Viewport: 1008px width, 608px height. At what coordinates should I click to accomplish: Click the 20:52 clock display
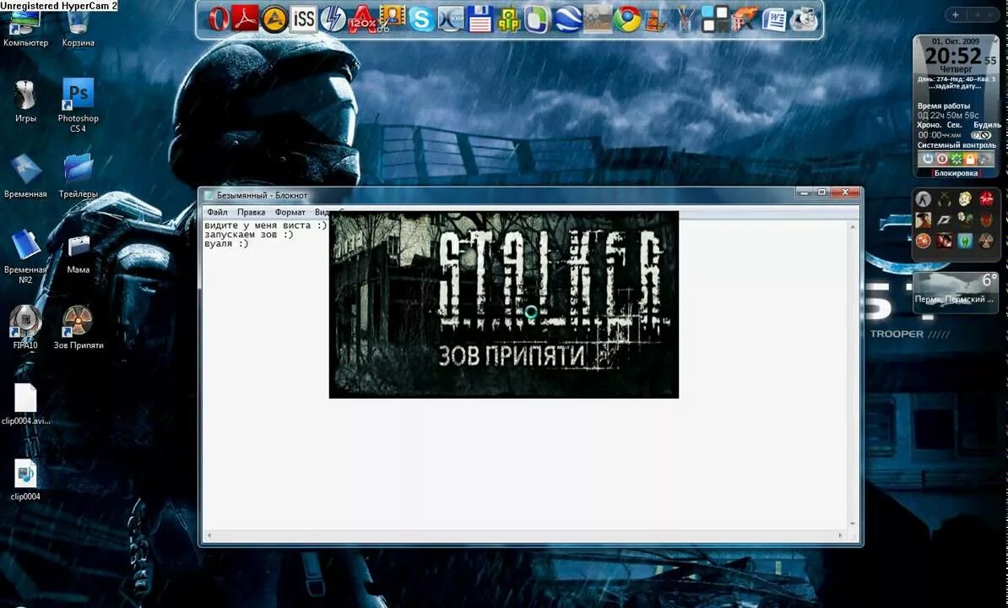coord(953,57)
